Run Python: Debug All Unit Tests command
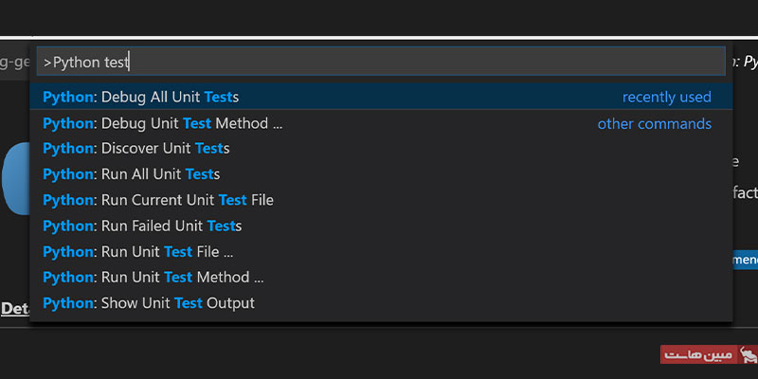This screenshot has width=758, height=379. [141, 97]
